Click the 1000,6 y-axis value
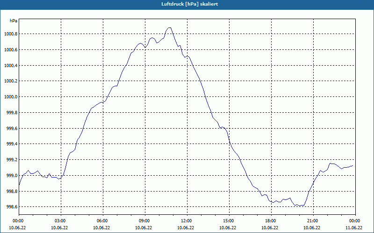This screenshot has height=233, width=374. coord(11,50)
